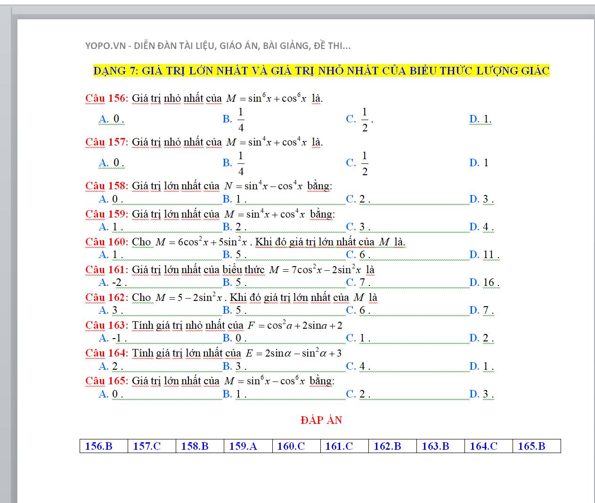Click the 164.C answer table cell

(x=488, y=446)
